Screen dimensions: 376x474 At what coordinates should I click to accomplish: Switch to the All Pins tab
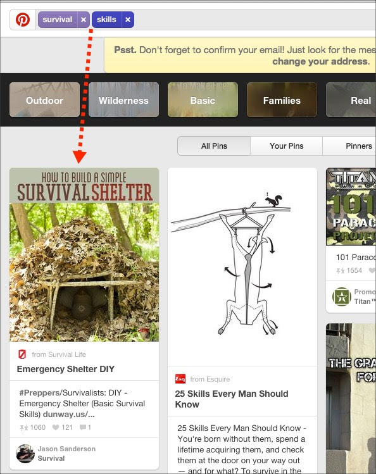[214, 146]
